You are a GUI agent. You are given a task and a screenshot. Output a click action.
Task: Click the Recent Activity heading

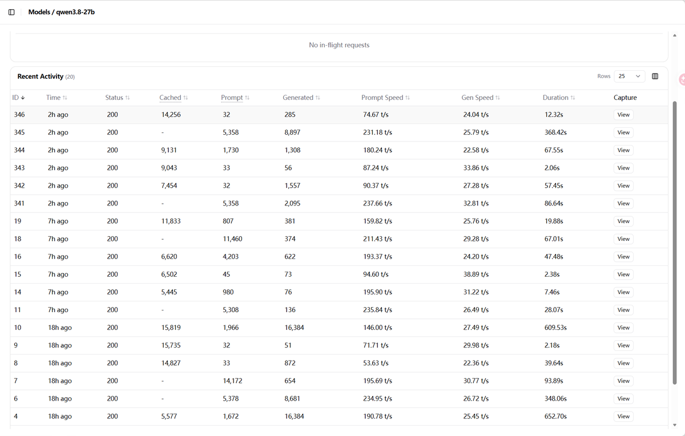[x=41, y=76]
